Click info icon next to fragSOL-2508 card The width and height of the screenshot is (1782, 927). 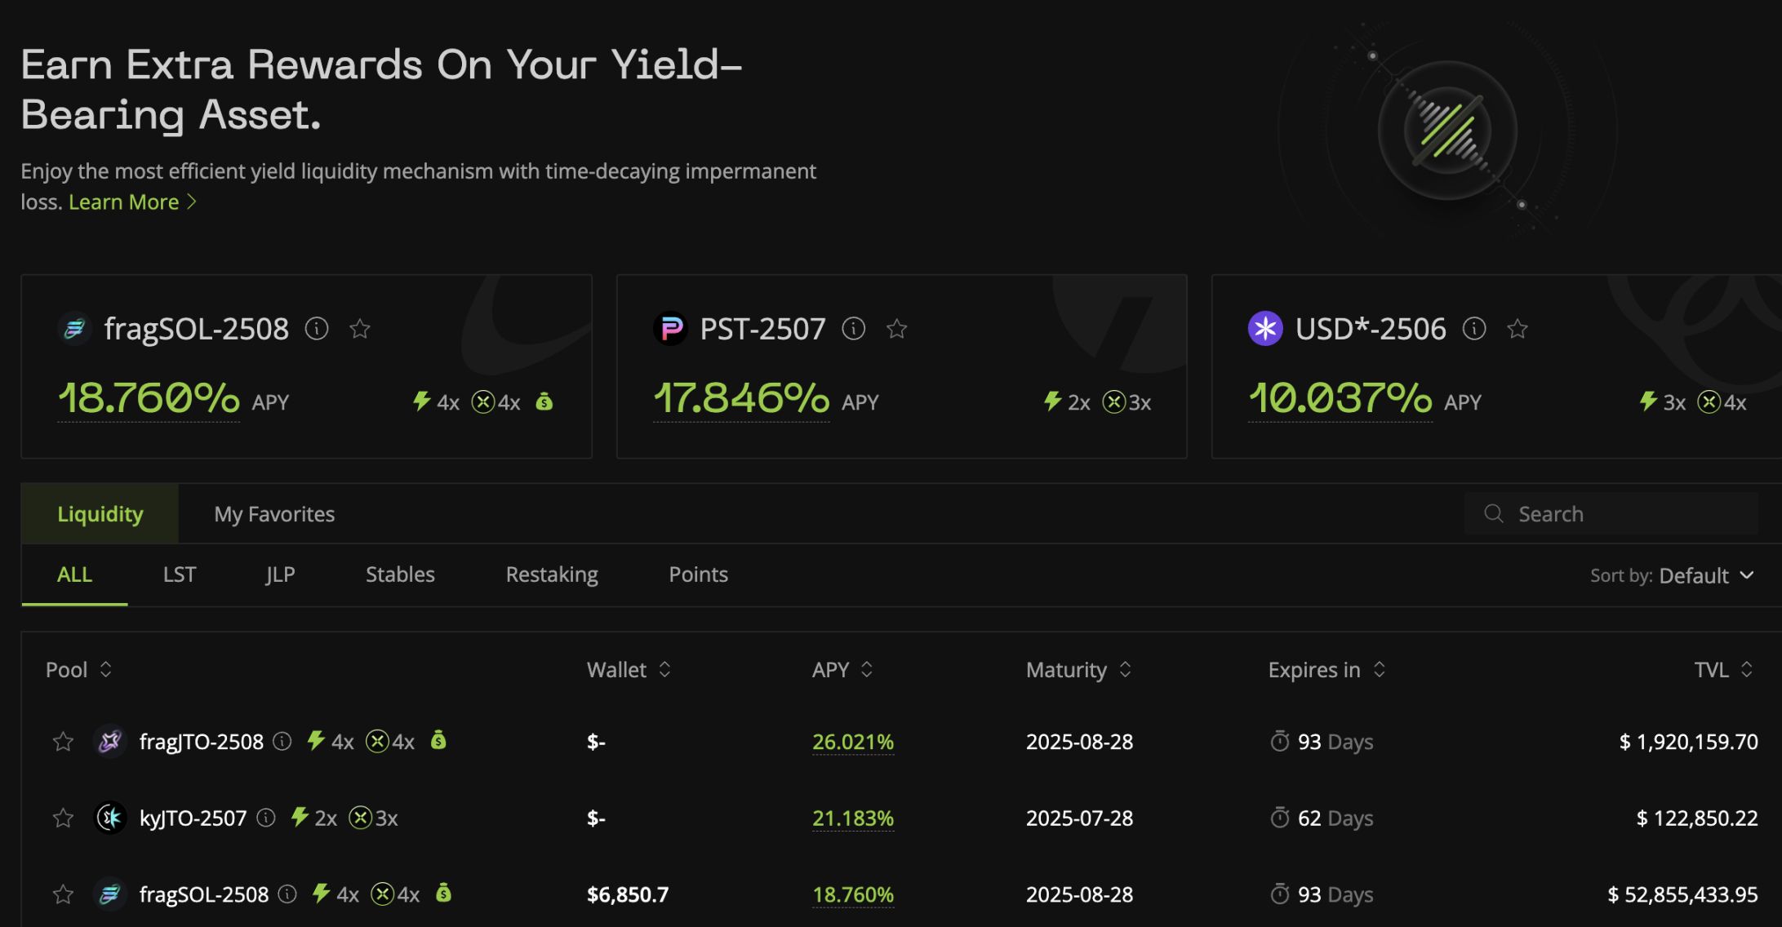317,329
